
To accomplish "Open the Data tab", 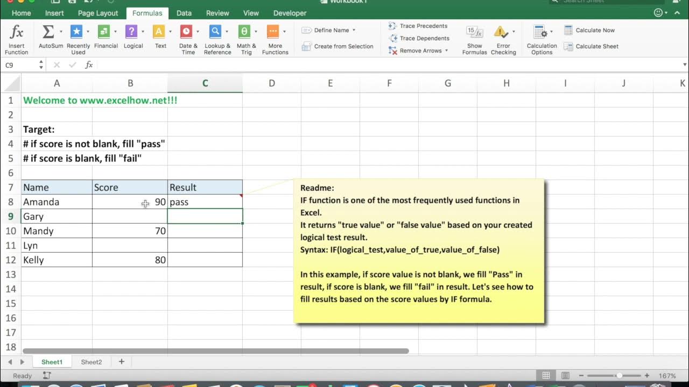I will pyautogui.click(x=184, y=13).
